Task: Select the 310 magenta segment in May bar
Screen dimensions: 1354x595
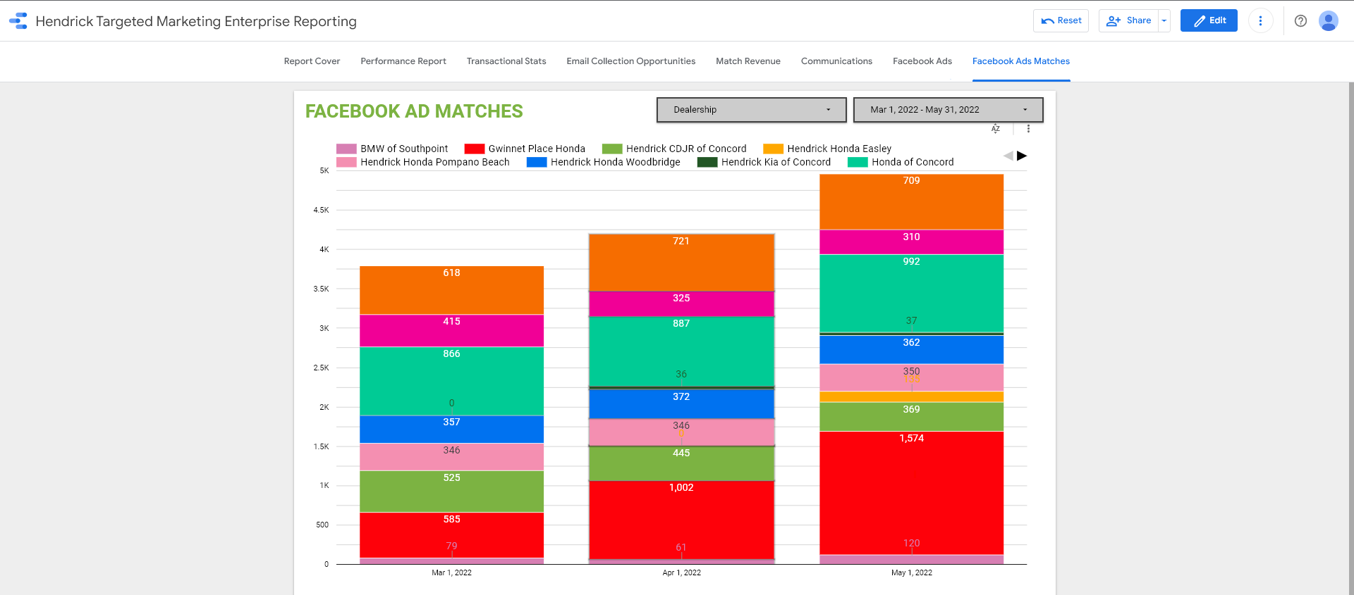Action: pos(911,242)
